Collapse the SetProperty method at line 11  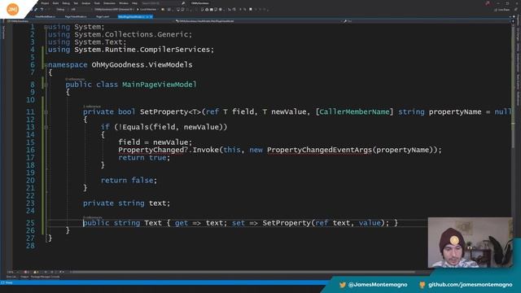[x=46, y=112]
